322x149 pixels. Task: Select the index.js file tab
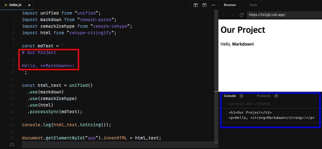[x=17, y=5]
